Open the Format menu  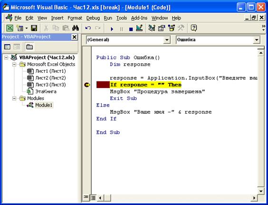point(75,18)
